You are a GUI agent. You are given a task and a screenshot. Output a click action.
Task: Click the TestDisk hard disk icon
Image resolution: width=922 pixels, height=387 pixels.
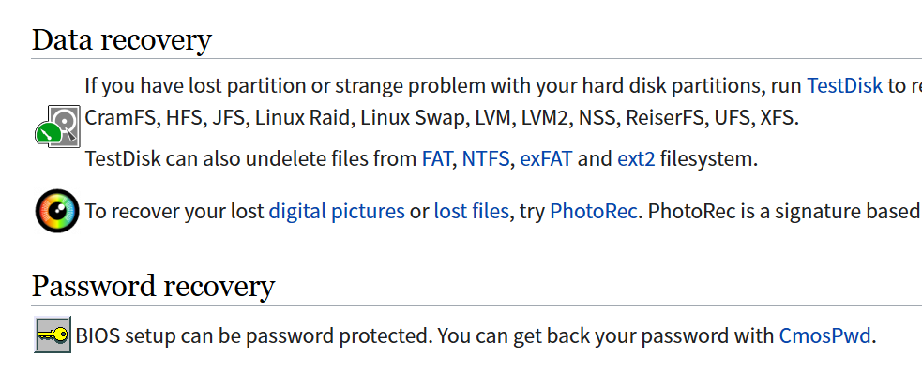(x=57, y=127)
